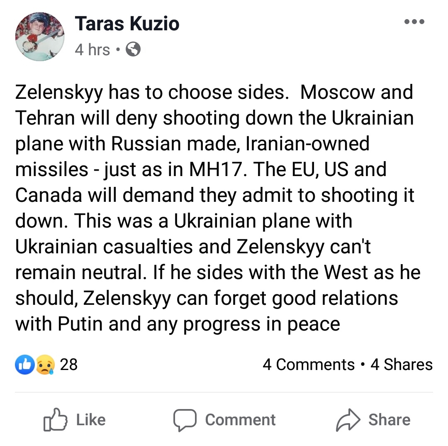The width and height of the screenshot is (448, 446).
Task: Click the "Like" text label
Action: tap(91, 419)
